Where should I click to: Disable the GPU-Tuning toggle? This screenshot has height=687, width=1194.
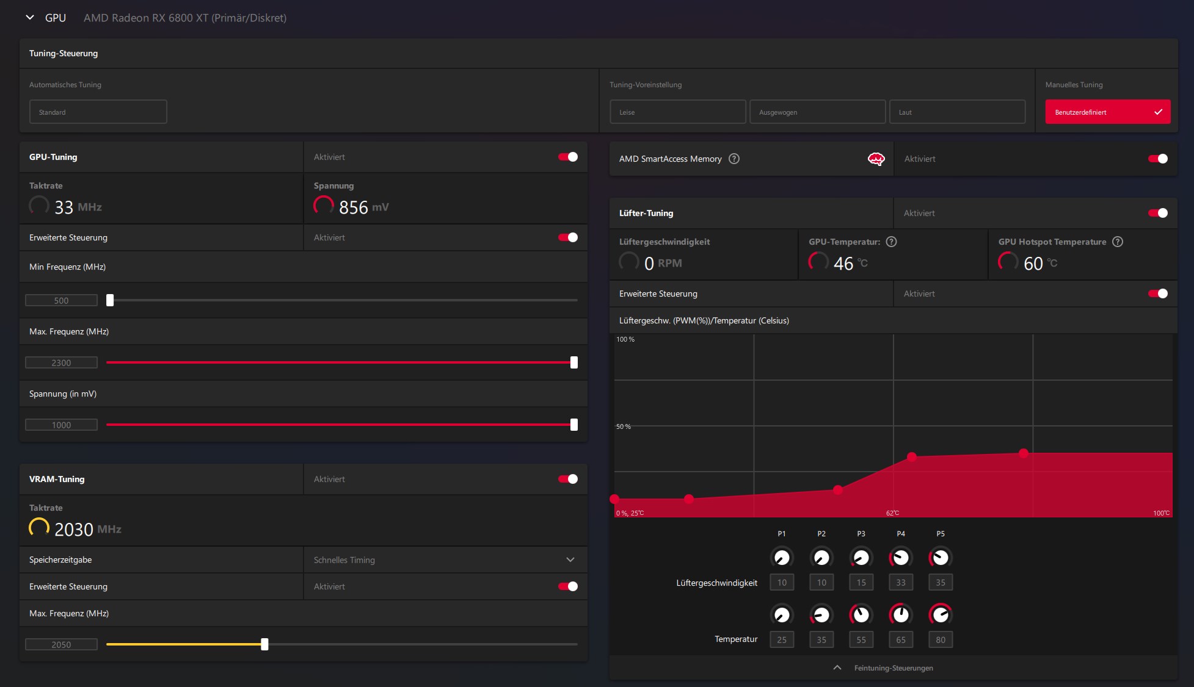pyautogui.click(x=567, y=157)
